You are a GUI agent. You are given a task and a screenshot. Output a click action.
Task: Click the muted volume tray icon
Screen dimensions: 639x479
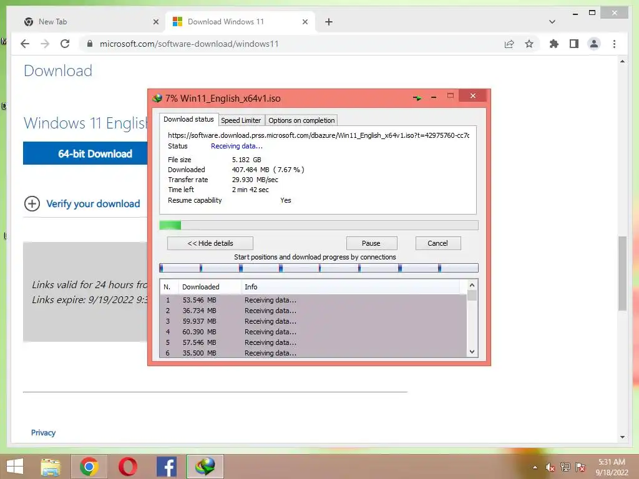pyautogui.click(x=550, y=467)
